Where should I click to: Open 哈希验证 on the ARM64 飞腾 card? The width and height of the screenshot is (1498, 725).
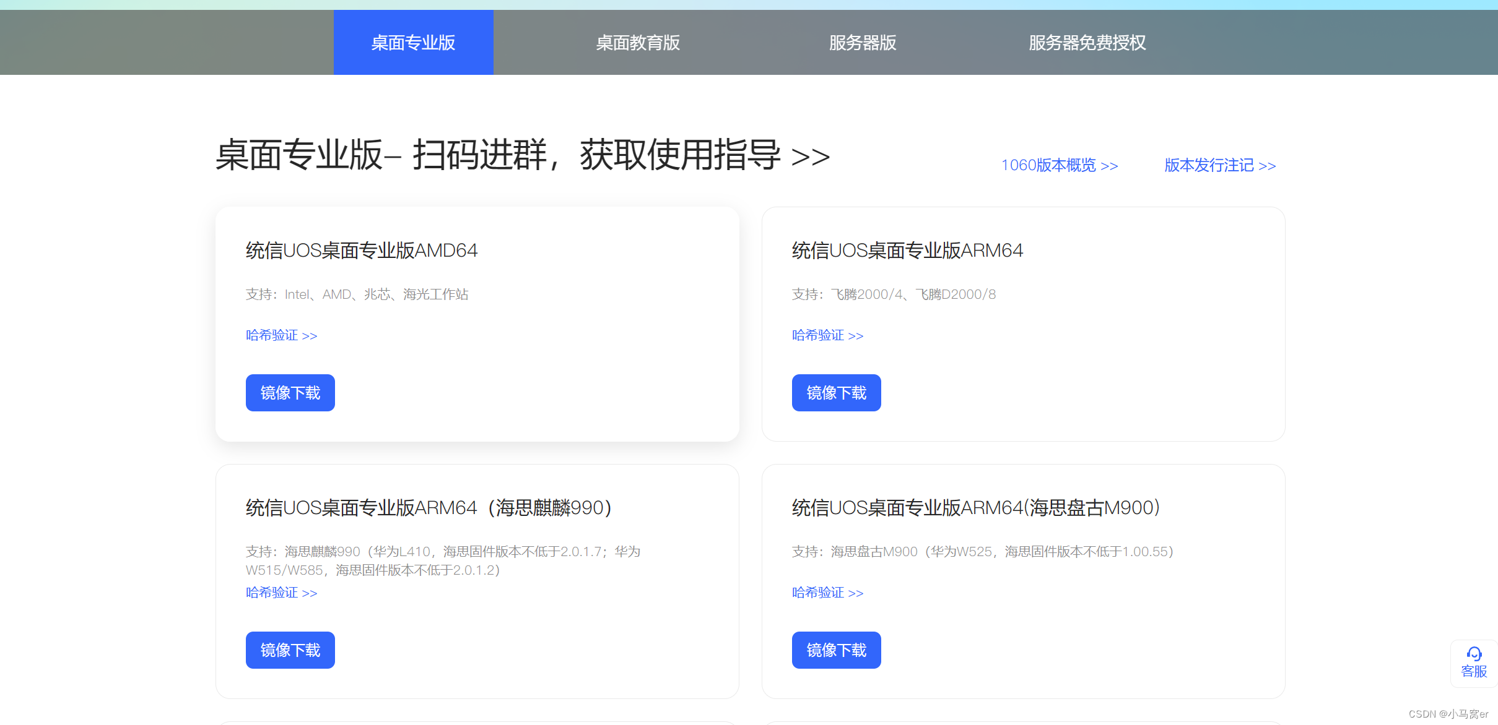[x=827, y=335]
